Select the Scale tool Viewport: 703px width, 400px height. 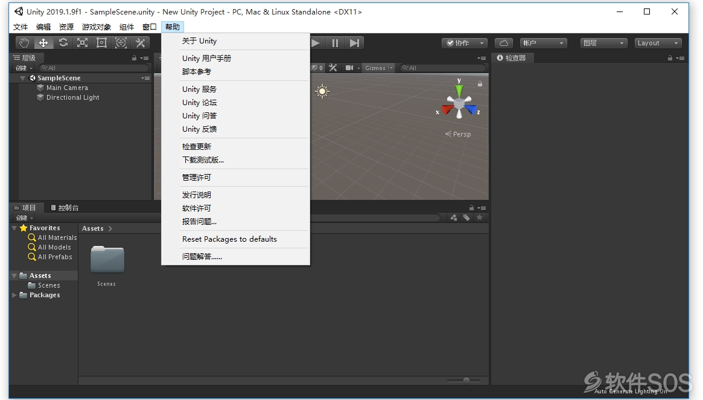(x=82, y=43)
